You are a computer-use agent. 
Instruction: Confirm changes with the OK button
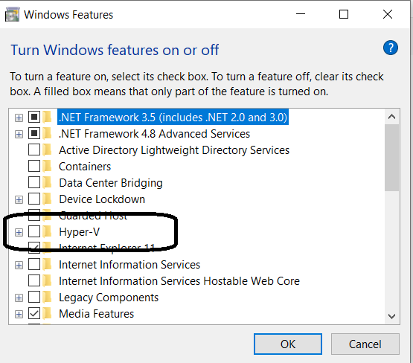click(288, 344)
